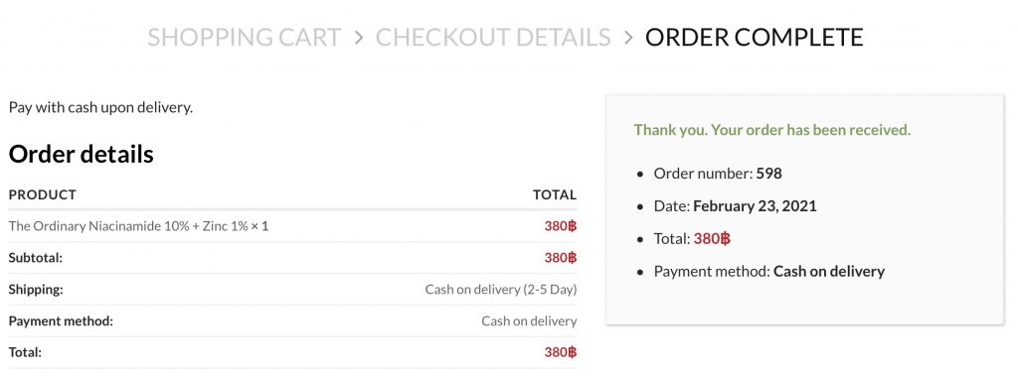The width and height of the screenshot is (1018, 380).
Task: Select Cash on delivery (2-5 Day) shipping text
Action: pos(501,289)
